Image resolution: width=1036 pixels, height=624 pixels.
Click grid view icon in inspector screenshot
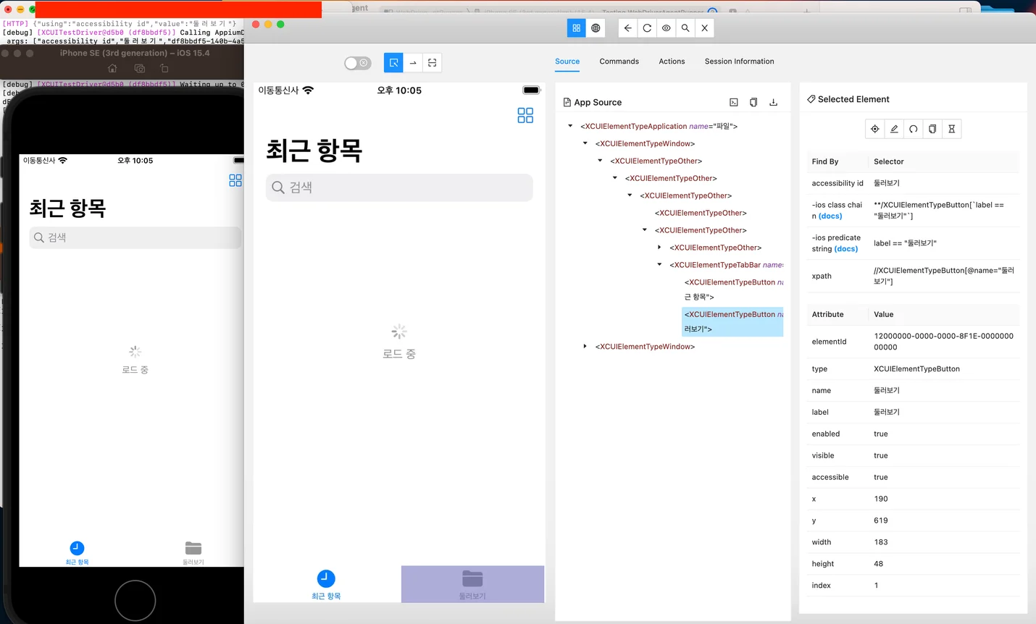[525, 116]
